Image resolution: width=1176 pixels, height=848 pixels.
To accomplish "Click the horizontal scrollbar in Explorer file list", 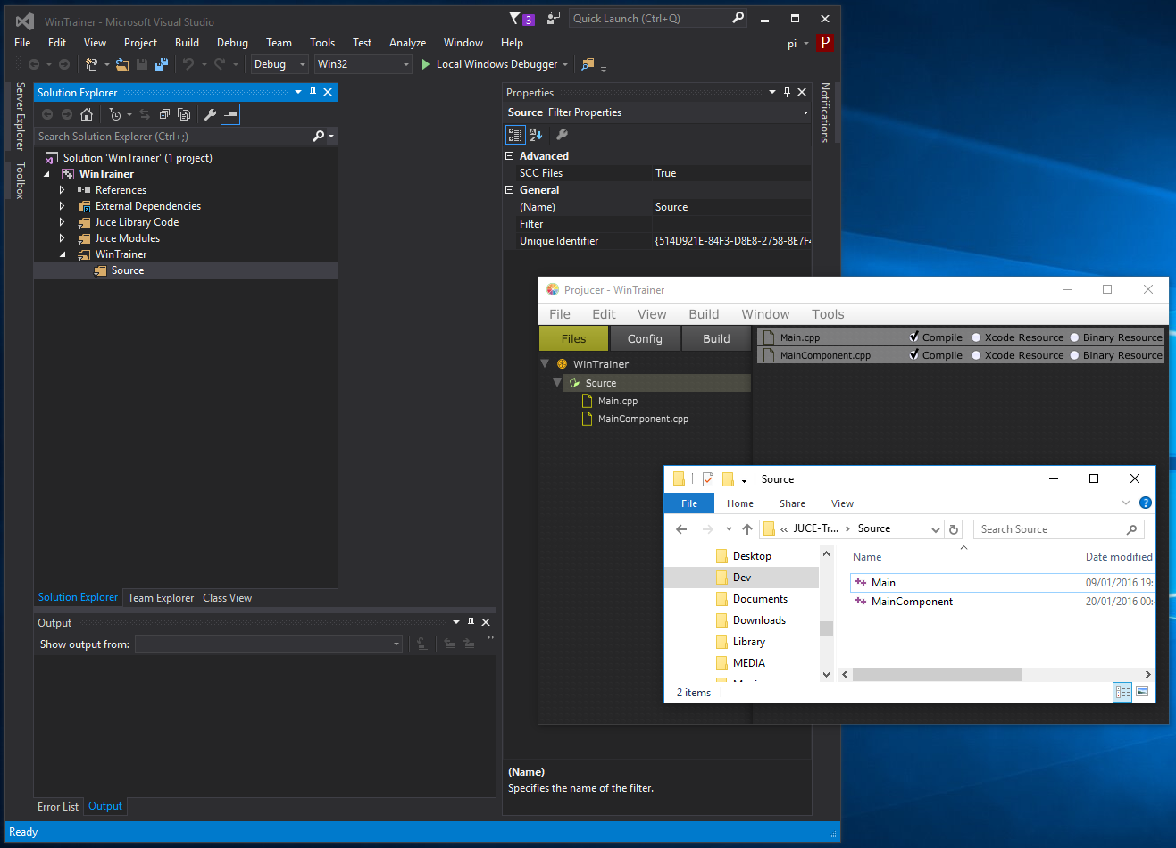I will (x=937, y=675).
